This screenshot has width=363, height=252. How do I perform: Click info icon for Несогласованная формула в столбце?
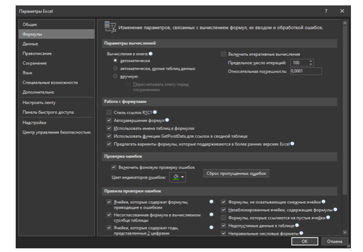[x=211, y=215]
